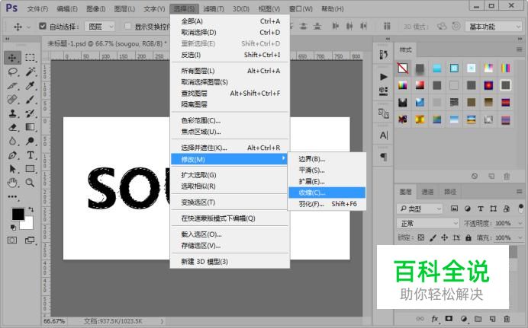528x328 pixels.
Task: Uncheck the 自动选择 checkbox
Action: 43,26
